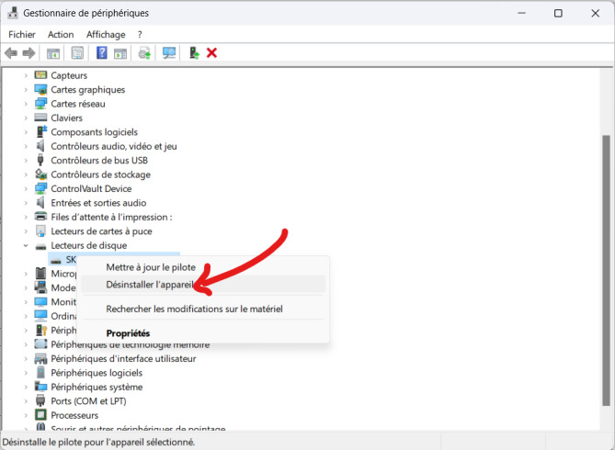Click Propriétés in the context menu
Viewport: 615px width, 450px height.
pyautogui.click(x=128, y=332)
